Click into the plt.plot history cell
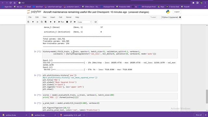Image resolution: width=208 pixels, height=117 pixels. coord(110,82)
